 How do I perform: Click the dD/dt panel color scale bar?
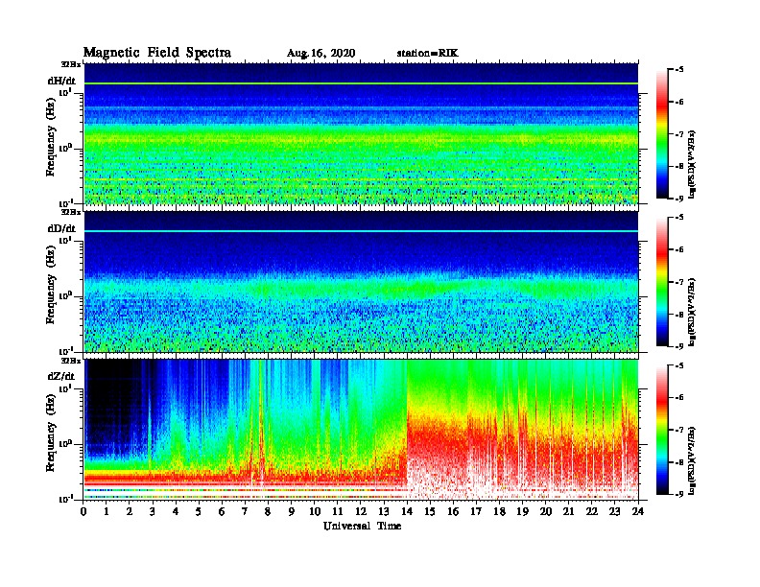662,282
